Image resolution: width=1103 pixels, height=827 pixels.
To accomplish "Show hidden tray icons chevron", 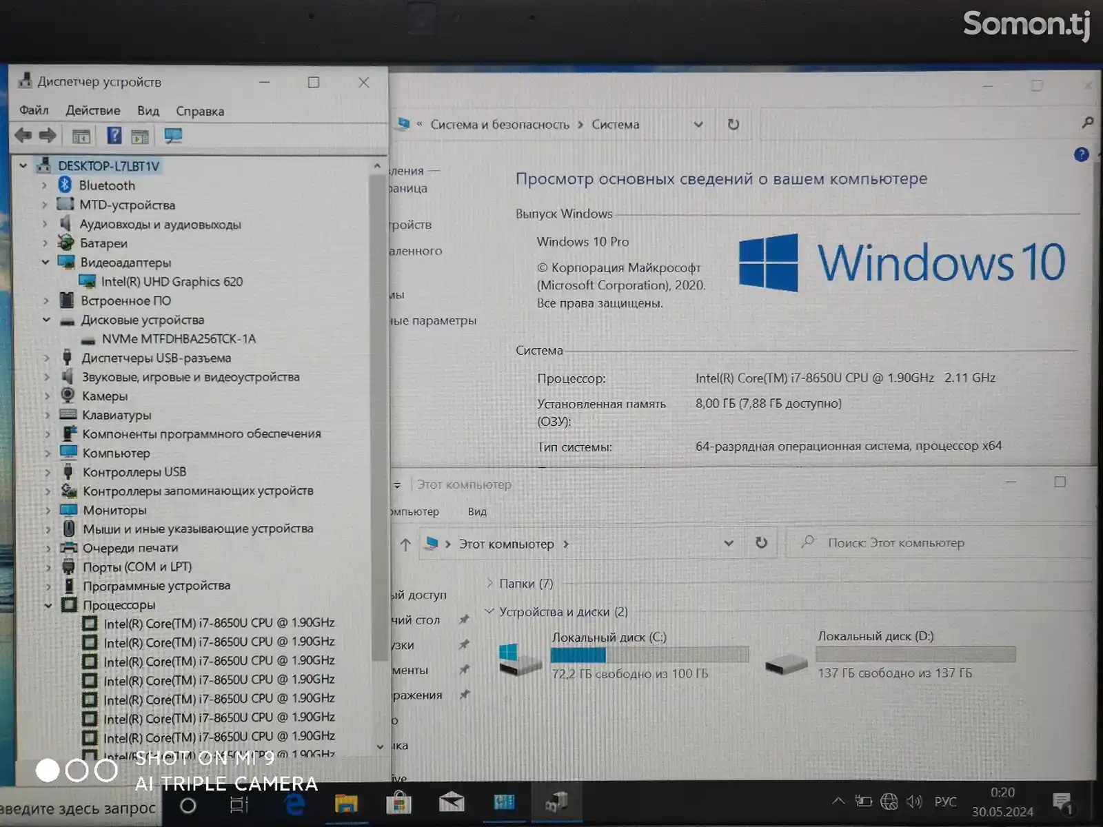I will 838,801.
